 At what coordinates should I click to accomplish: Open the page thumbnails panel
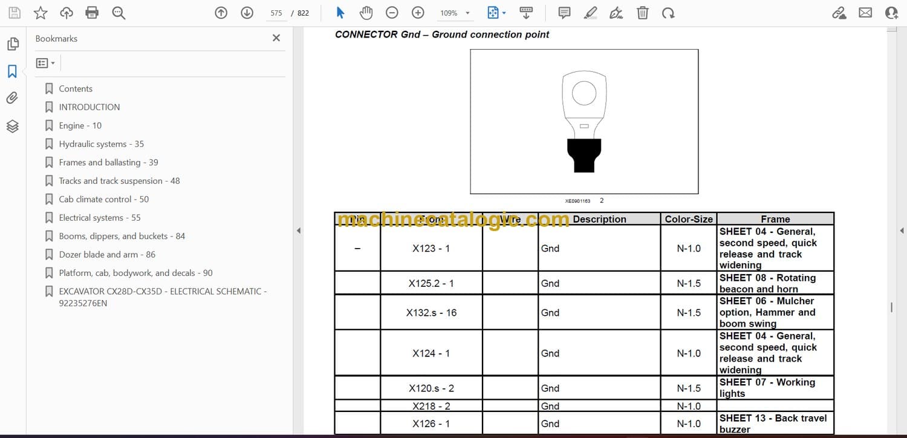point(12,44)
